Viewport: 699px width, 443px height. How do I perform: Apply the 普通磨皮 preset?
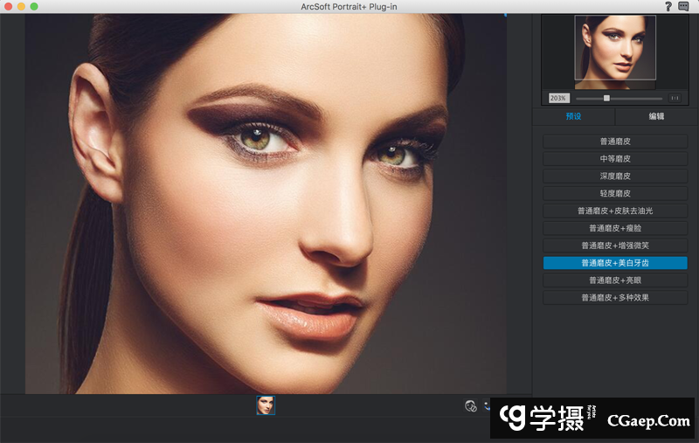615,141
